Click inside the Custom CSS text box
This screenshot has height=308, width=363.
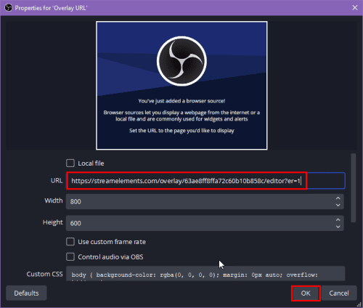[205, 274]
